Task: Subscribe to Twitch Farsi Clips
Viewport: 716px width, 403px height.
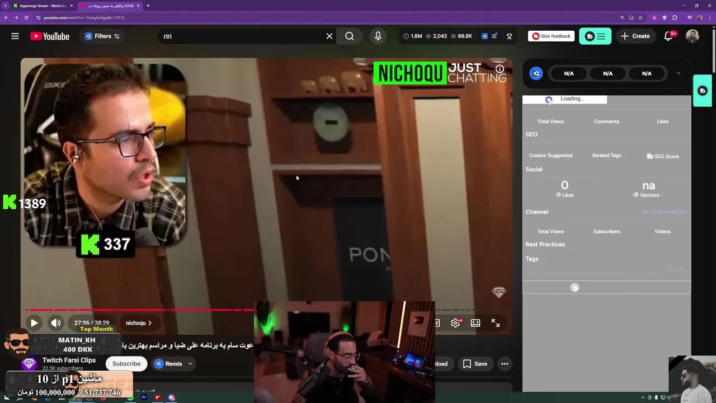Action: (126, 364)
